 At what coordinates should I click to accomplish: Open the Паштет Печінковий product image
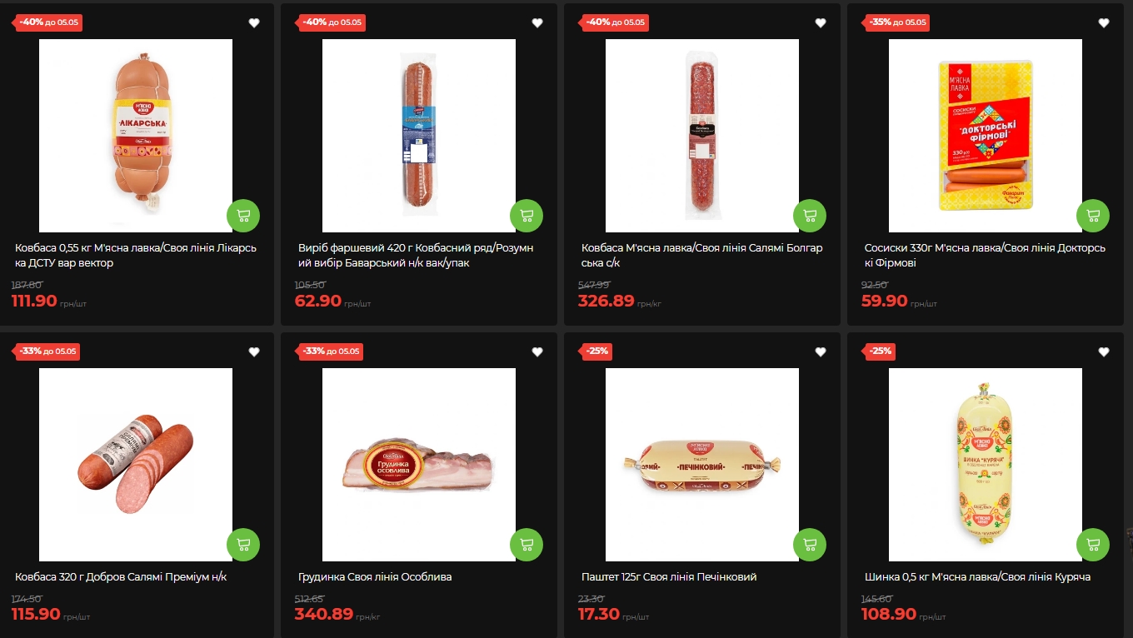702,465
